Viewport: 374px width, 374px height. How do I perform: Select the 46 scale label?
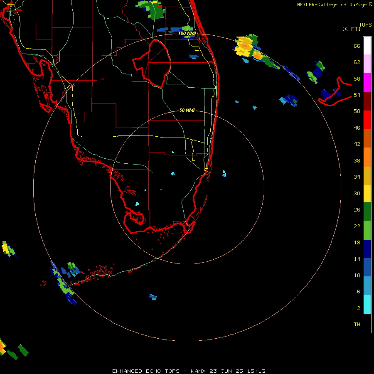coord(357,128)
